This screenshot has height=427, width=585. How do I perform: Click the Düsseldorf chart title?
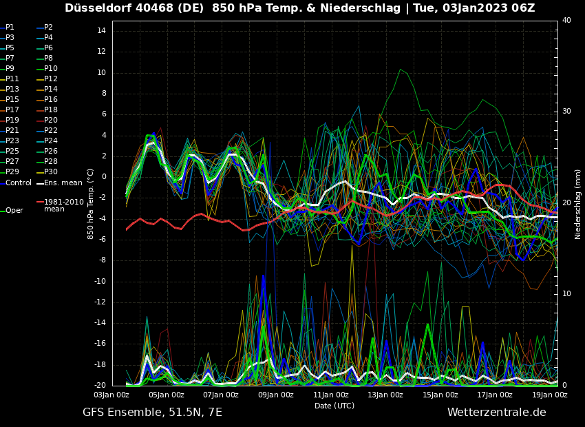point(299,8)
